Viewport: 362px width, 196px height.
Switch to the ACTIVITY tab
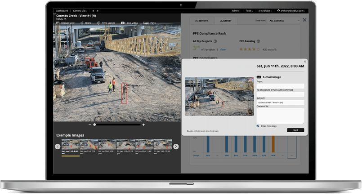click(x=201, y=21)
